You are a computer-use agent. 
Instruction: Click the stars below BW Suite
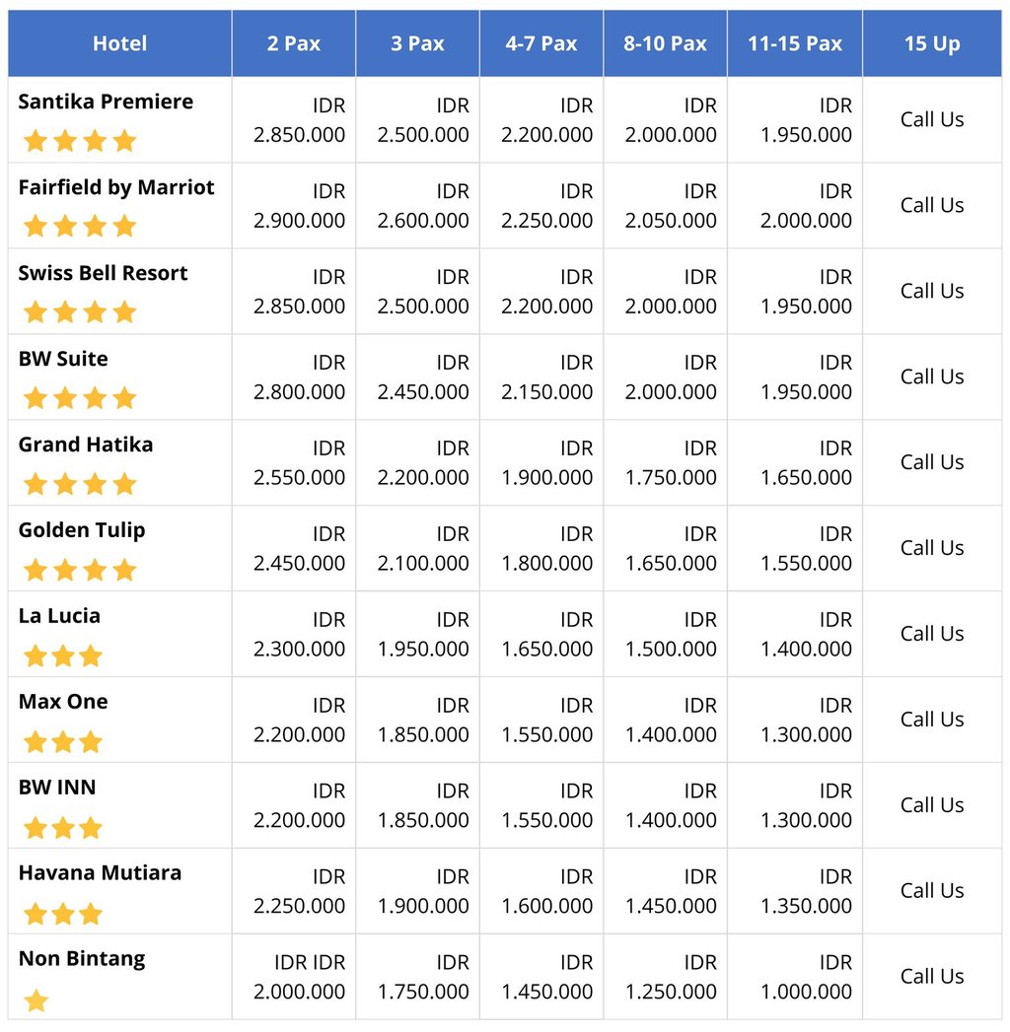tap(80, 397)
